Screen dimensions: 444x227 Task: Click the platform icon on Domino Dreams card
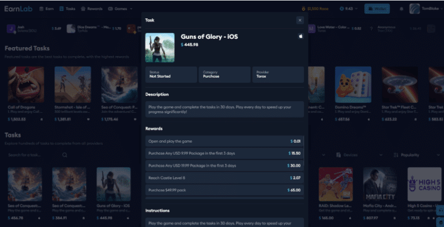click(x=369, y=119)
